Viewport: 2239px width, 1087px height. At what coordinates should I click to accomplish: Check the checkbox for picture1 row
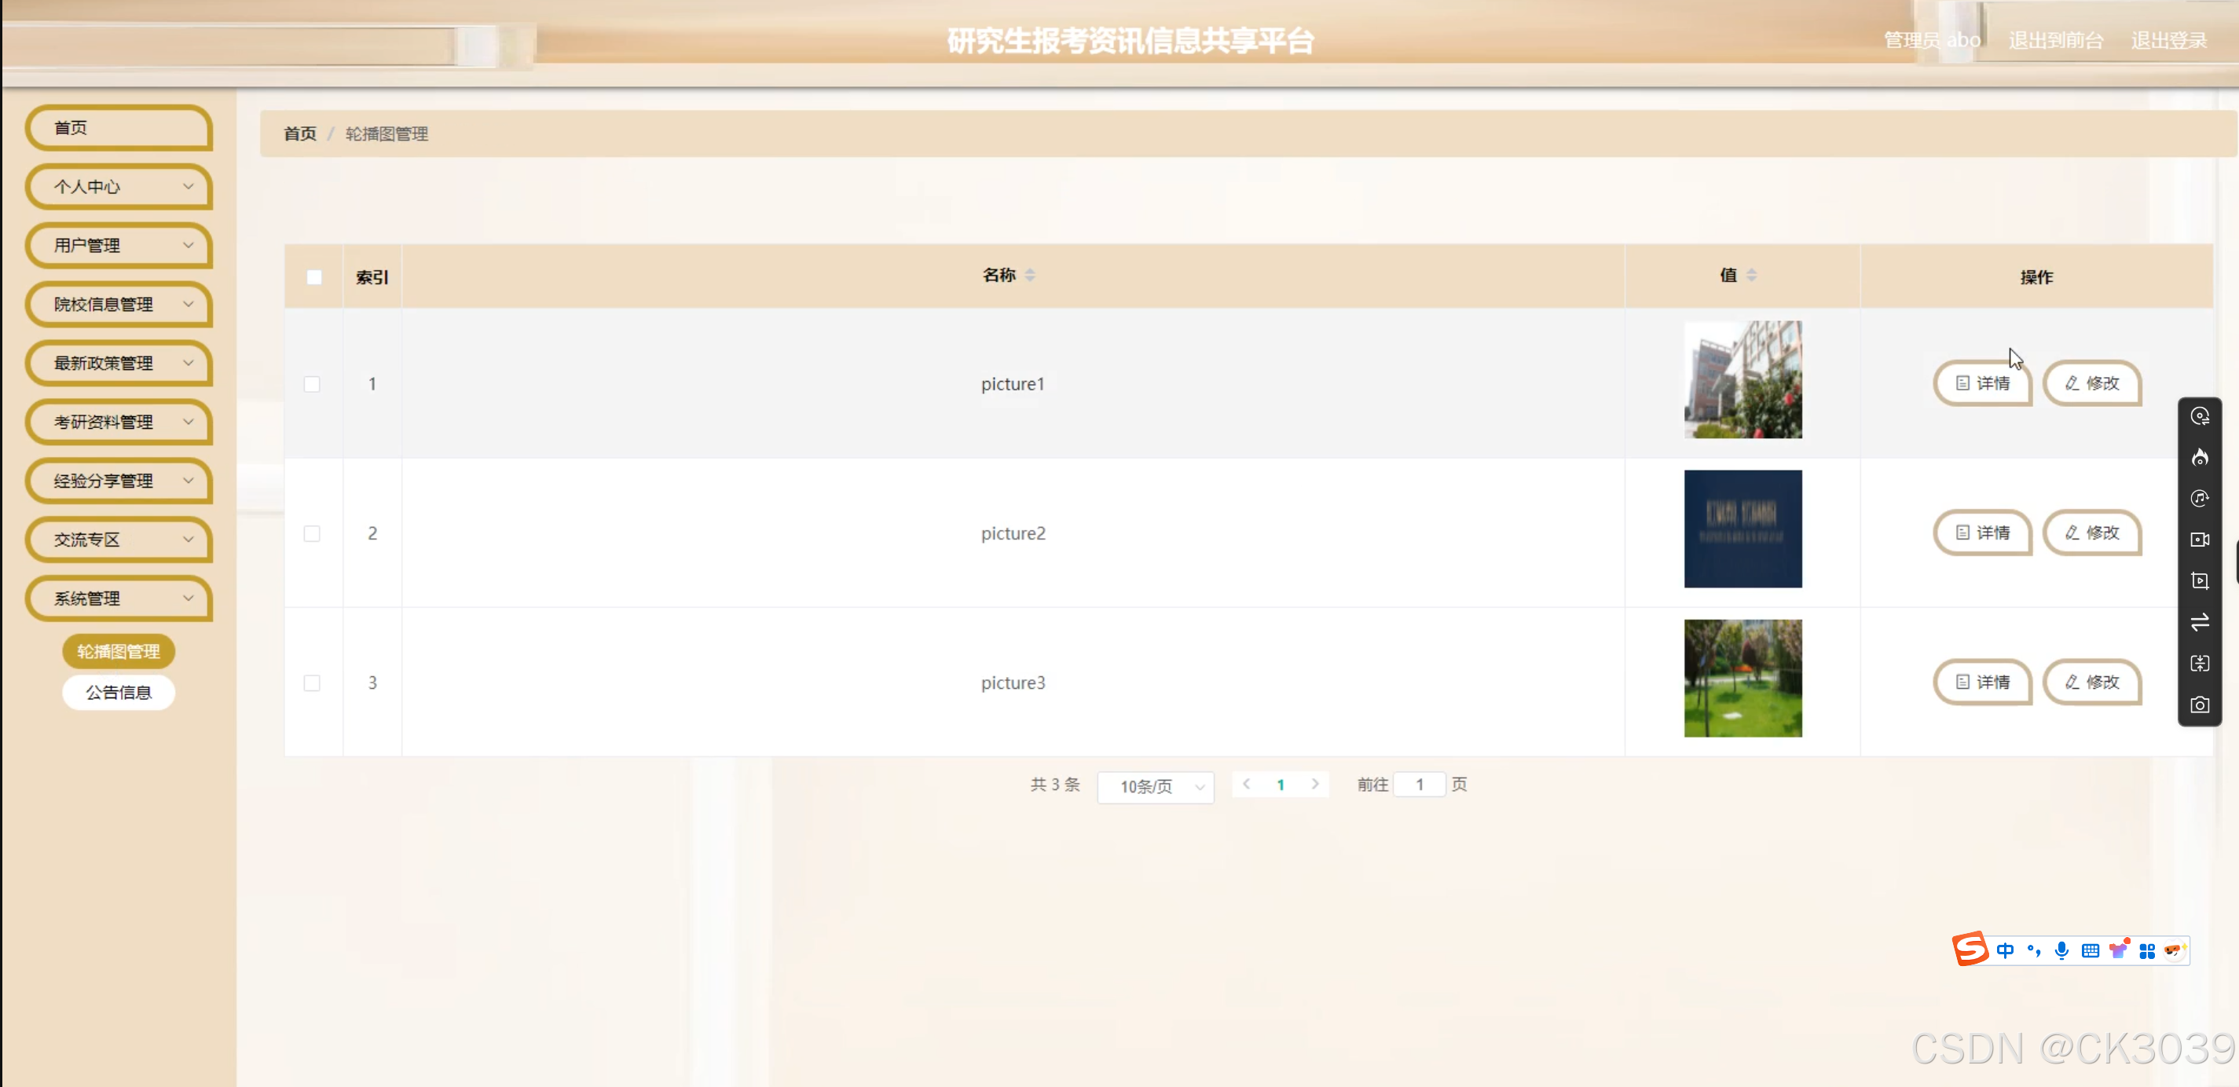click(x=312, y=384)
